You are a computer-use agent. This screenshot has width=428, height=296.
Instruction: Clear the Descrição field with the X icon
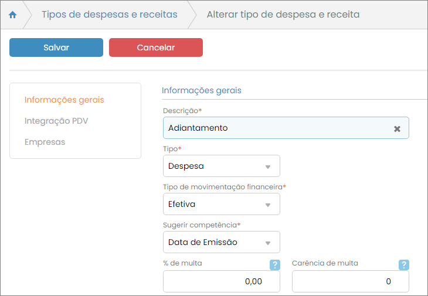pos(397,128)
